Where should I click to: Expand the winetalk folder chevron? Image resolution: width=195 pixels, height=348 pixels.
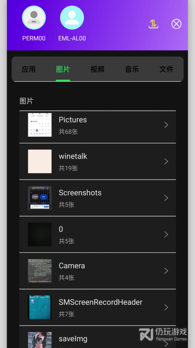(166, 161)
